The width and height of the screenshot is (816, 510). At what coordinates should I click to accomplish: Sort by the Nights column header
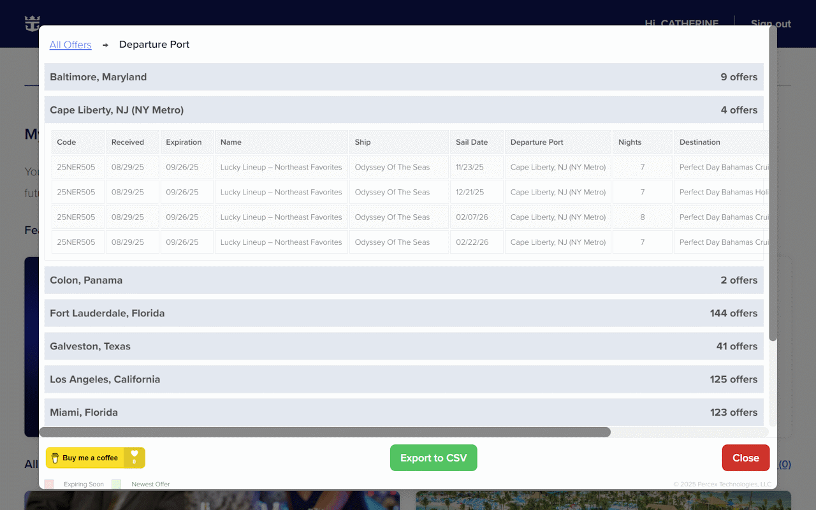click(x=643, y=142)
